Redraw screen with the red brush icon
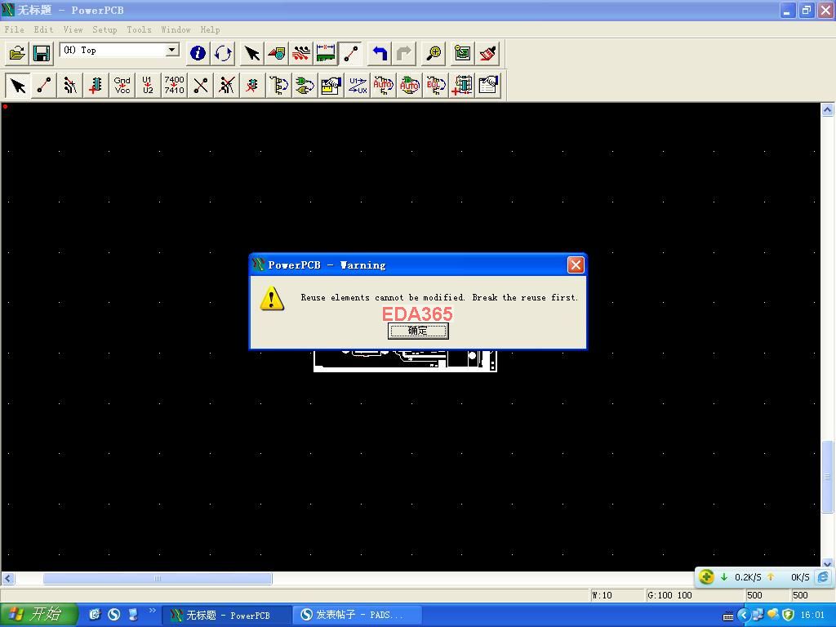Screen dimensions: 836x627 (x=487, y=53)
